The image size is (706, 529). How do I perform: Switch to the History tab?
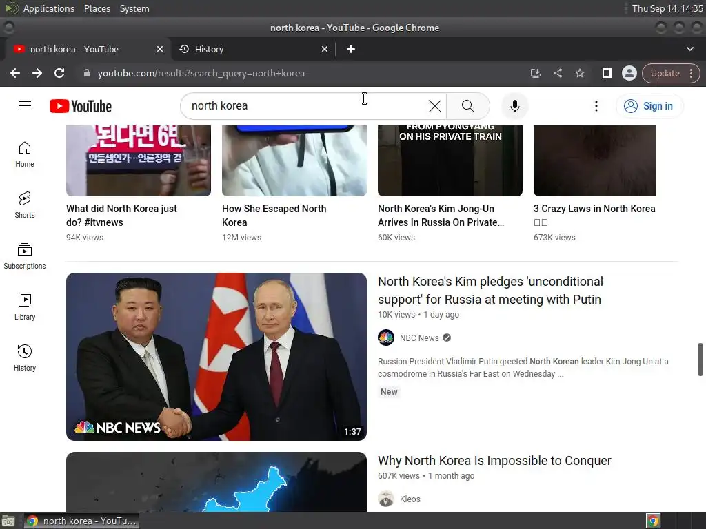click(254, 49)
